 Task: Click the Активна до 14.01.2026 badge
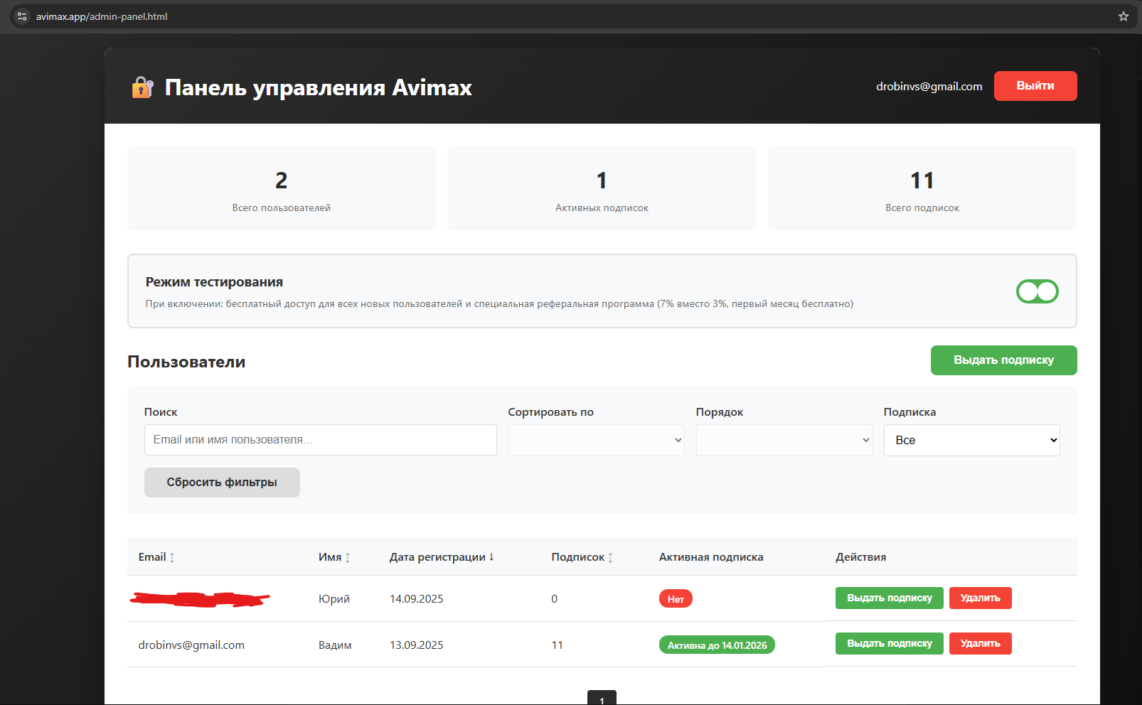point(717,645)
